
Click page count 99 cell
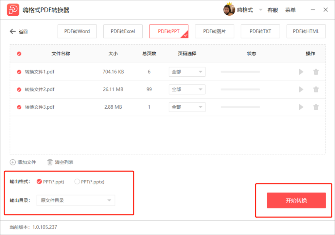pyautogui.click(x=149, y=89)
